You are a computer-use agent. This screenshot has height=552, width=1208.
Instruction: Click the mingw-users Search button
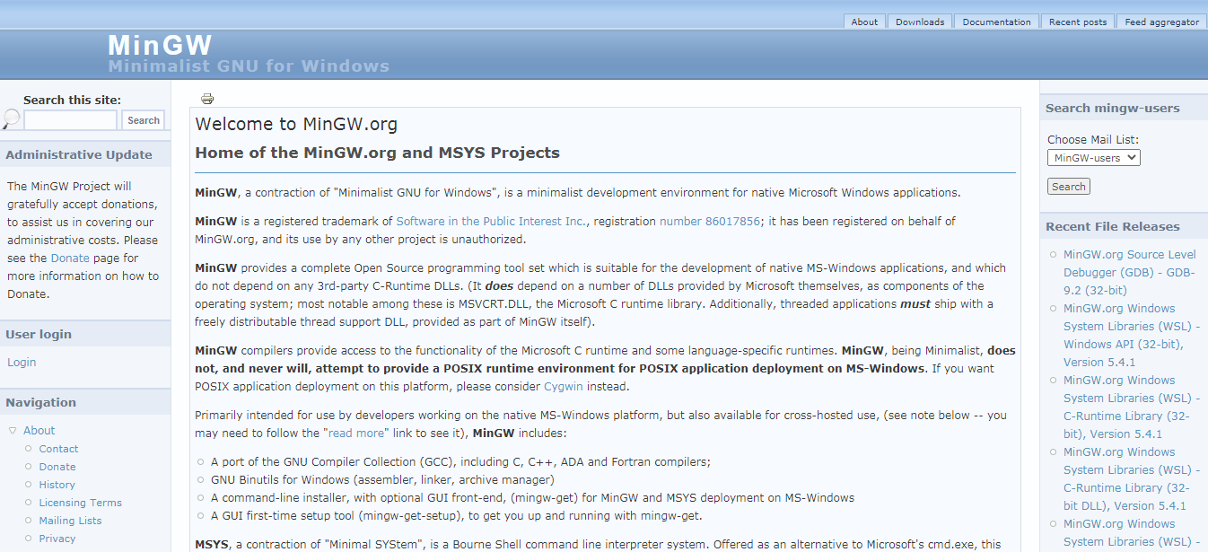click(x=1068, y=187)
